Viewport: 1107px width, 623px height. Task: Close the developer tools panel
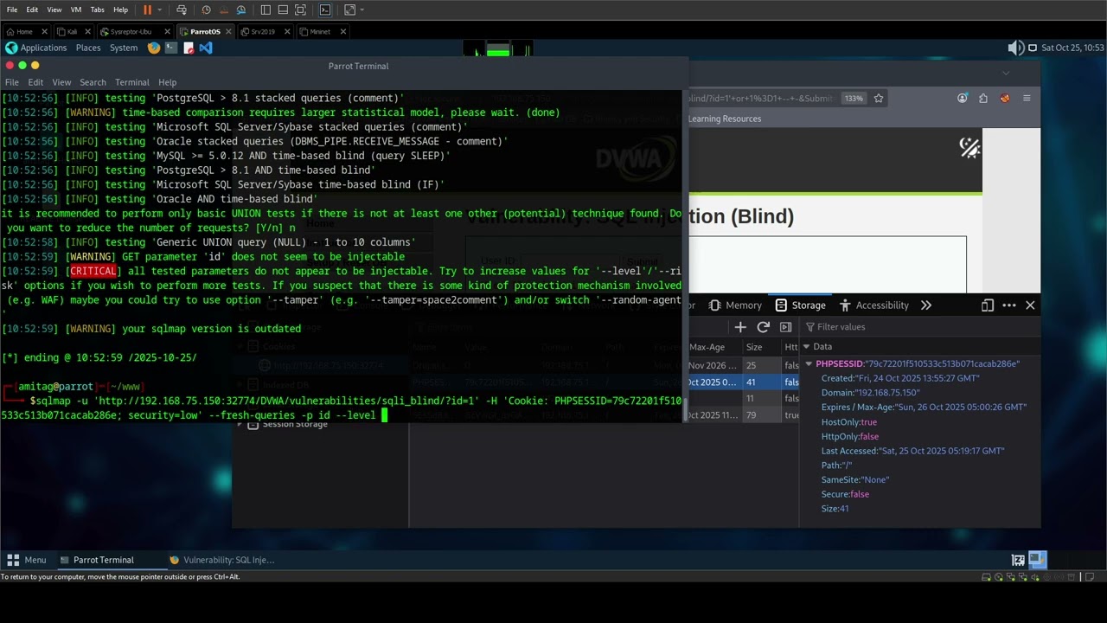pyautogui.click(x=1030, y=305)
